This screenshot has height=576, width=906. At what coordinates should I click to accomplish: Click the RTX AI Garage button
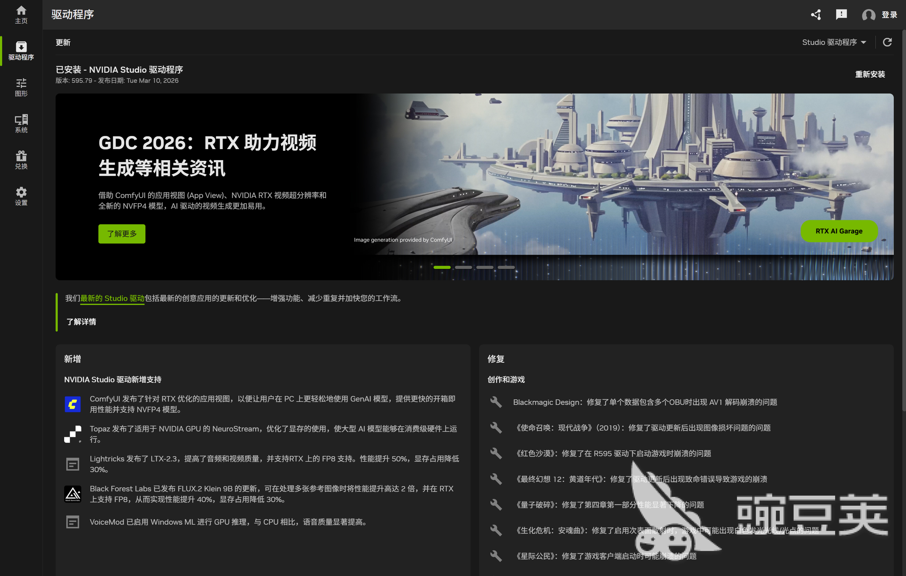click(839, 231)
